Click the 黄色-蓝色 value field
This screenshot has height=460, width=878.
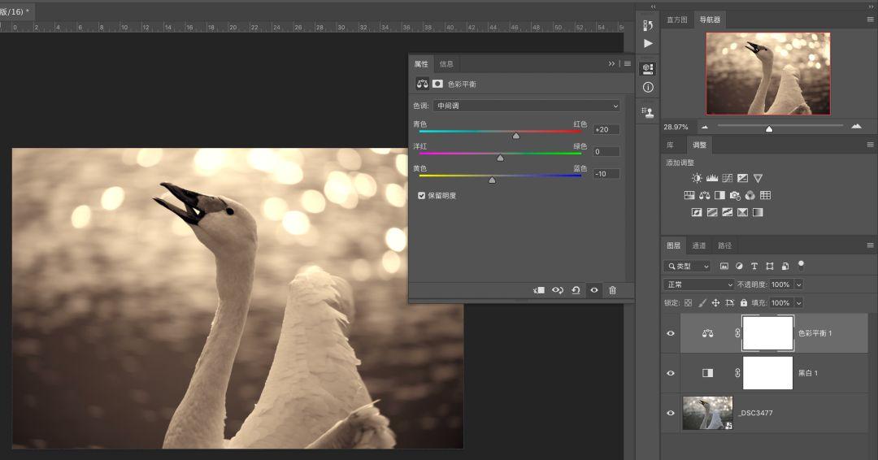[606, 173]
